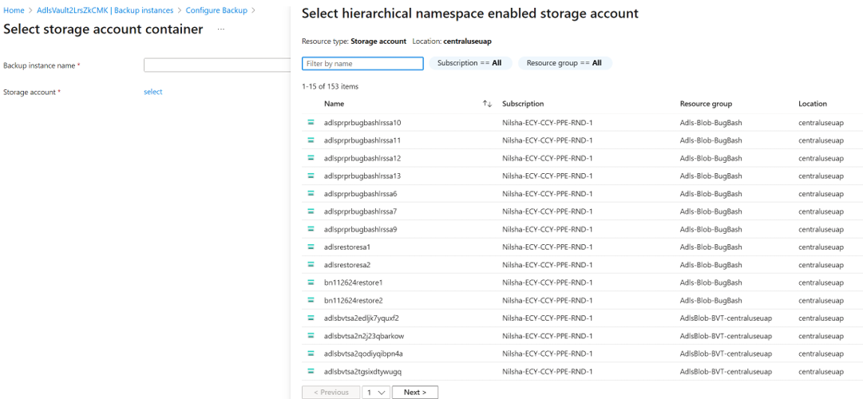Click the Next page button

click(414, 392)
